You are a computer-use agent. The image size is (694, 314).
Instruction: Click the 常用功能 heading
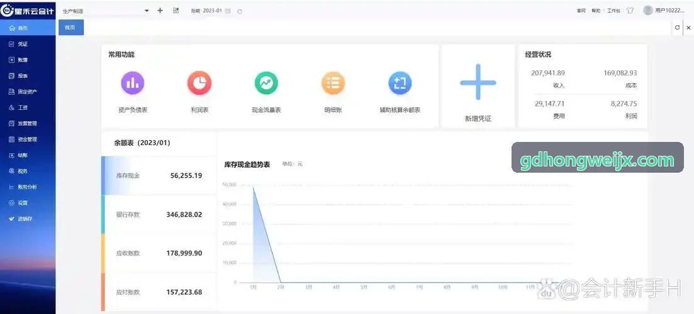(x=121, y=55)
